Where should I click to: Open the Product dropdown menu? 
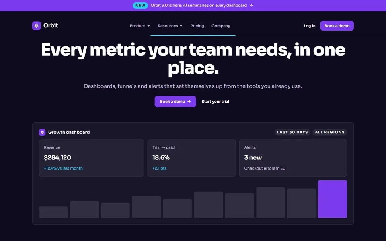[x=140, y=26]
